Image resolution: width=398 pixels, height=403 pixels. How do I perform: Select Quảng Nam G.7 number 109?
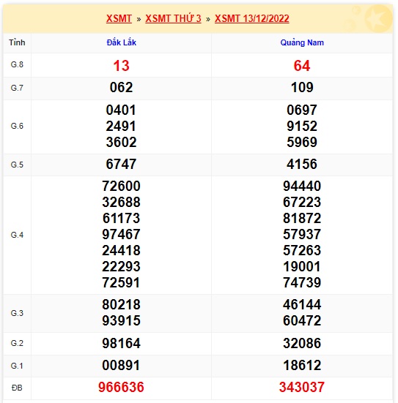pyautogui.click(x=302, y=87)
